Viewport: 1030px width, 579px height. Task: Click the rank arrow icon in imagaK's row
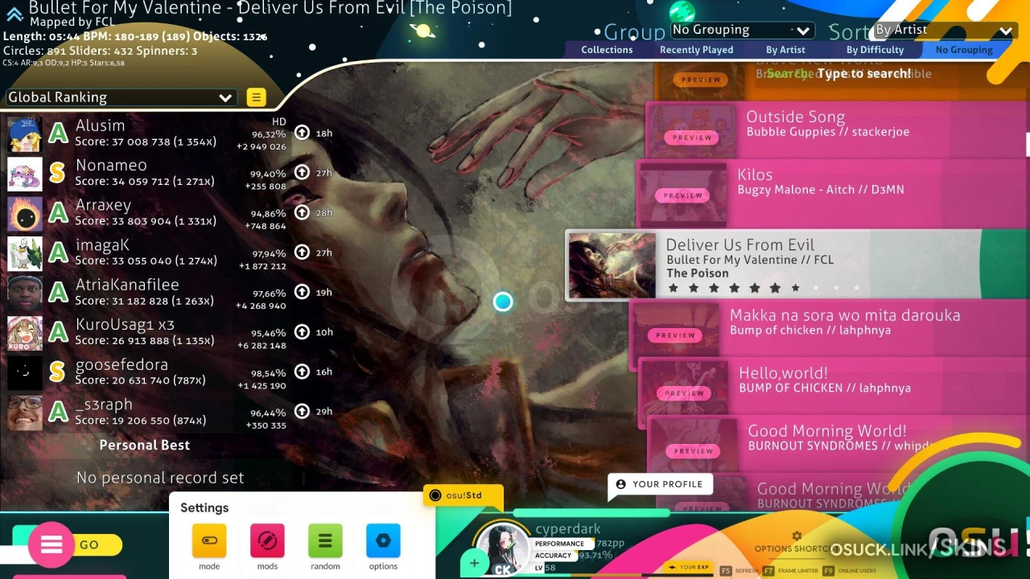pos(302,253)
